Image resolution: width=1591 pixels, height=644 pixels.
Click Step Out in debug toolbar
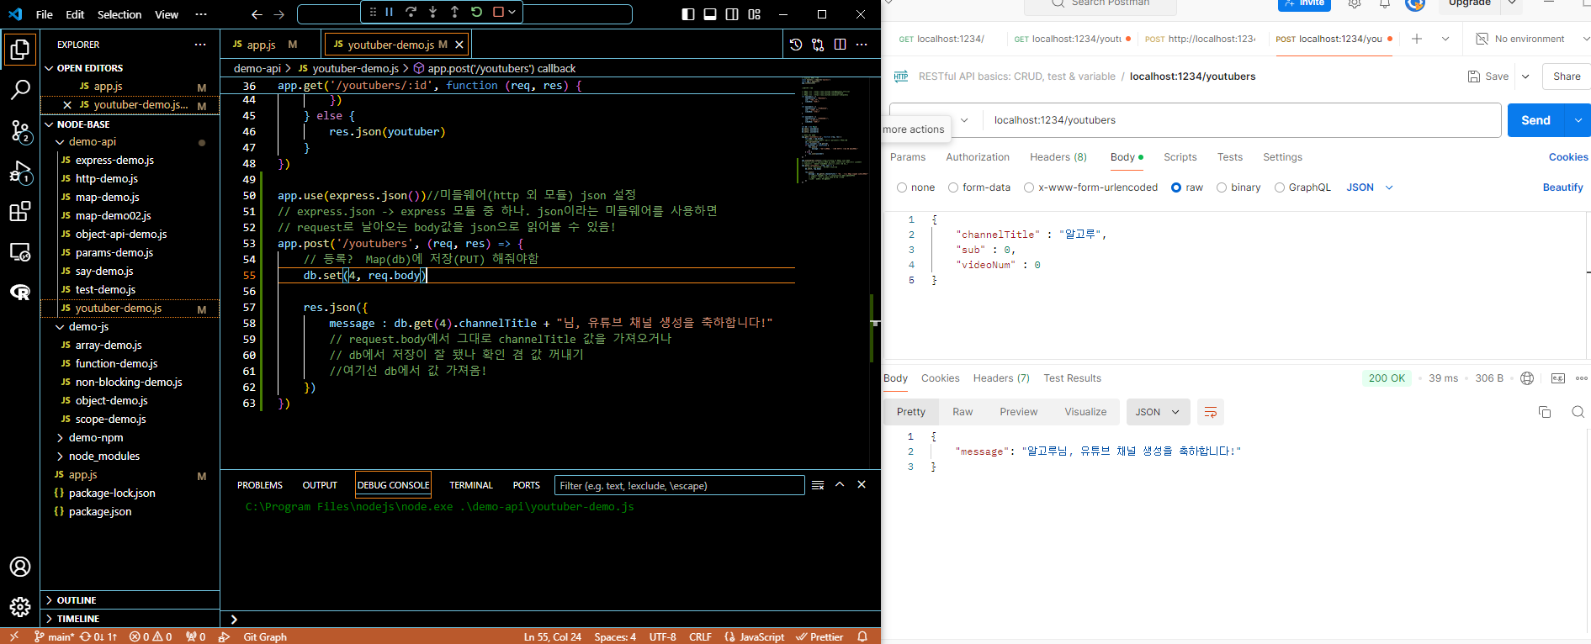(x=454, y=12)
